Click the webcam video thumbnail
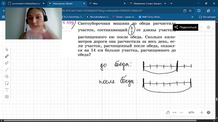 (x=33, y=23)
